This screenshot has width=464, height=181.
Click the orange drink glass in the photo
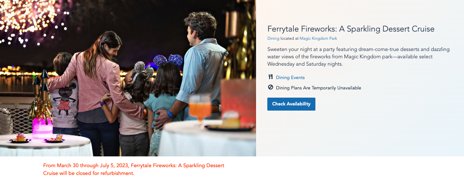click(x=200, y=108)
